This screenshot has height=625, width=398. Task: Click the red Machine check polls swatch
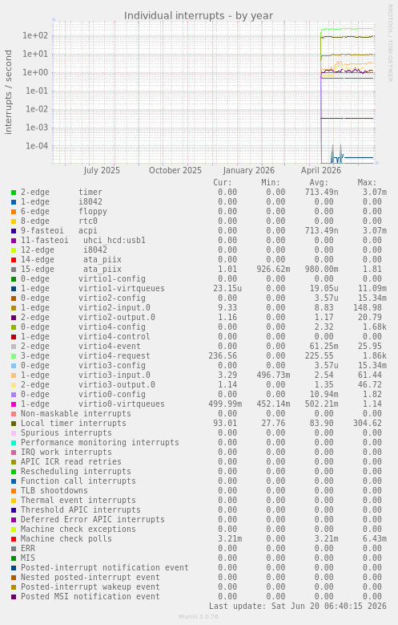[x=14, y=539]
